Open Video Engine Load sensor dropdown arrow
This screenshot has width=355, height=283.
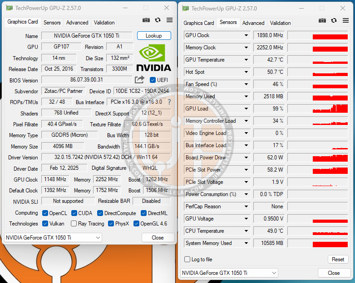[x=246, y=133]
